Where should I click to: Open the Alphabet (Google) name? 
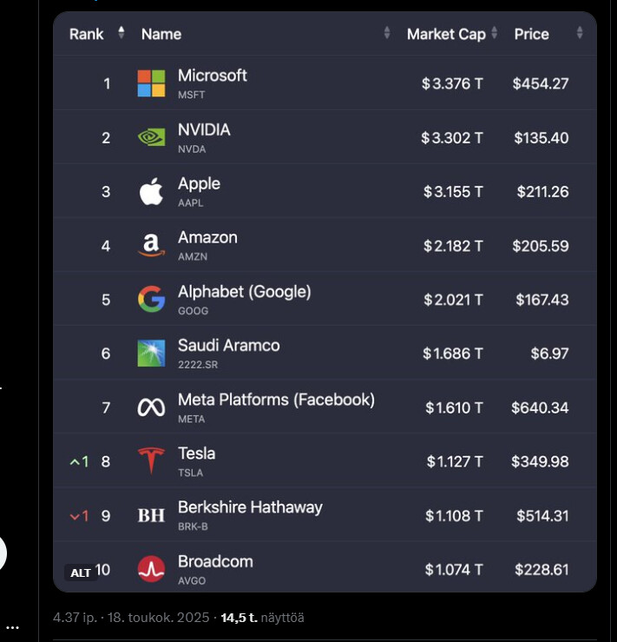click(245, 292)
